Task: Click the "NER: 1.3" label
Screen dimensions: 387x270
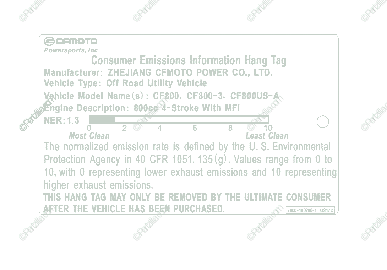Action: [61, 120]
